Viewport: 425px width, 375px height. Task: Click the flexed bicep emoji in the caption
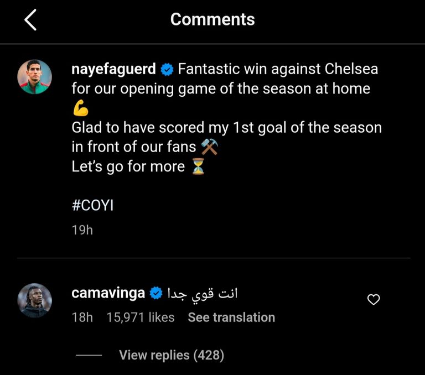click(x=80, y=108)
